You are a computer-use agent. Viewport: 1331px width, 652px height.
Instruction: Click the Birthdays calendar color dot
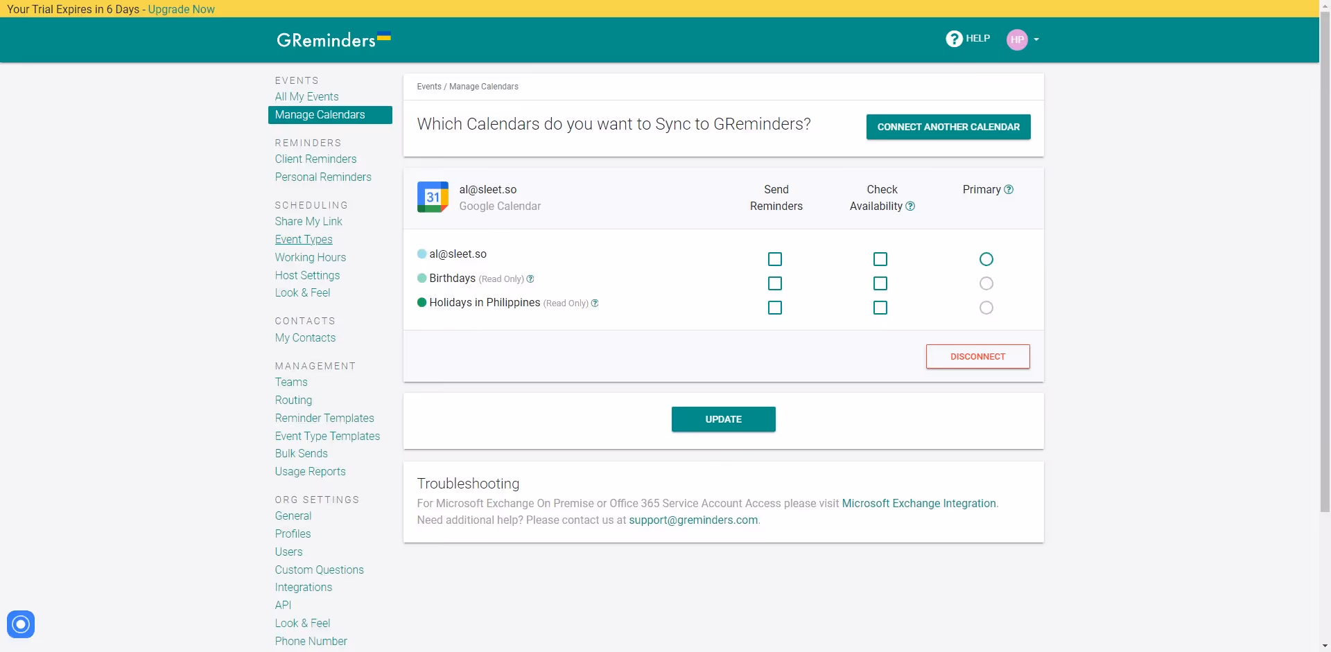[421, 279]
